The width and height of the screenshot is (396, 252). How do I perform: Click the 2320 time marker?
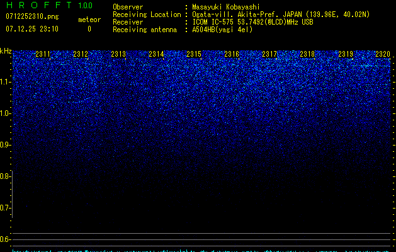pyautogui.click(x=383, y=54)
